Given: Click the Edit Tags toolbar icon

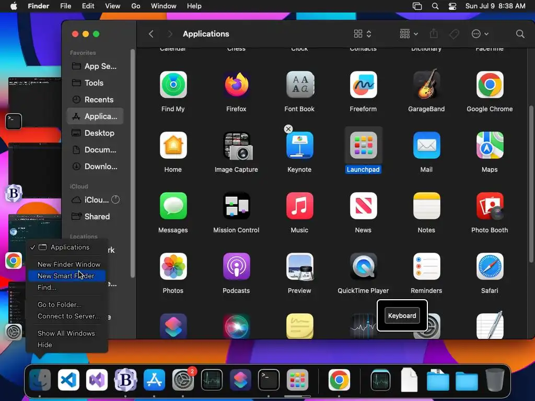Looking at the screenshot, I should pos(454,34).
